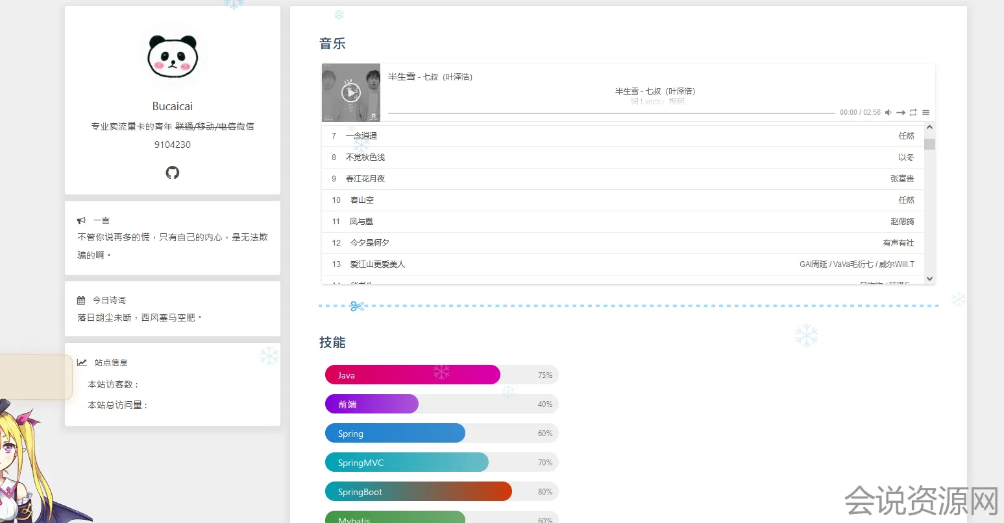Click the chart icon beside 站点信息
The width and height of the screenshot is (1004, 523).
pos(82,363)
